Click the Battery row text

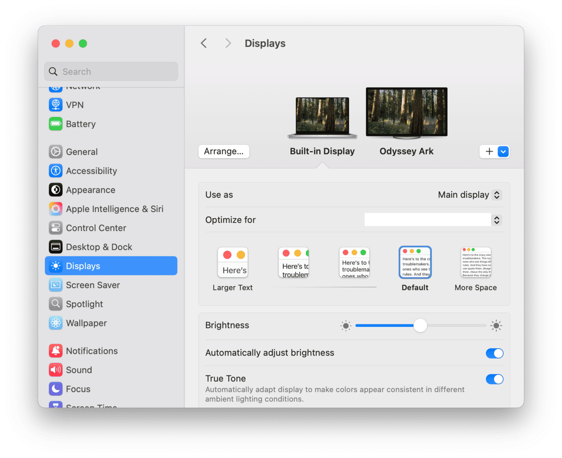tap(81, 124)
